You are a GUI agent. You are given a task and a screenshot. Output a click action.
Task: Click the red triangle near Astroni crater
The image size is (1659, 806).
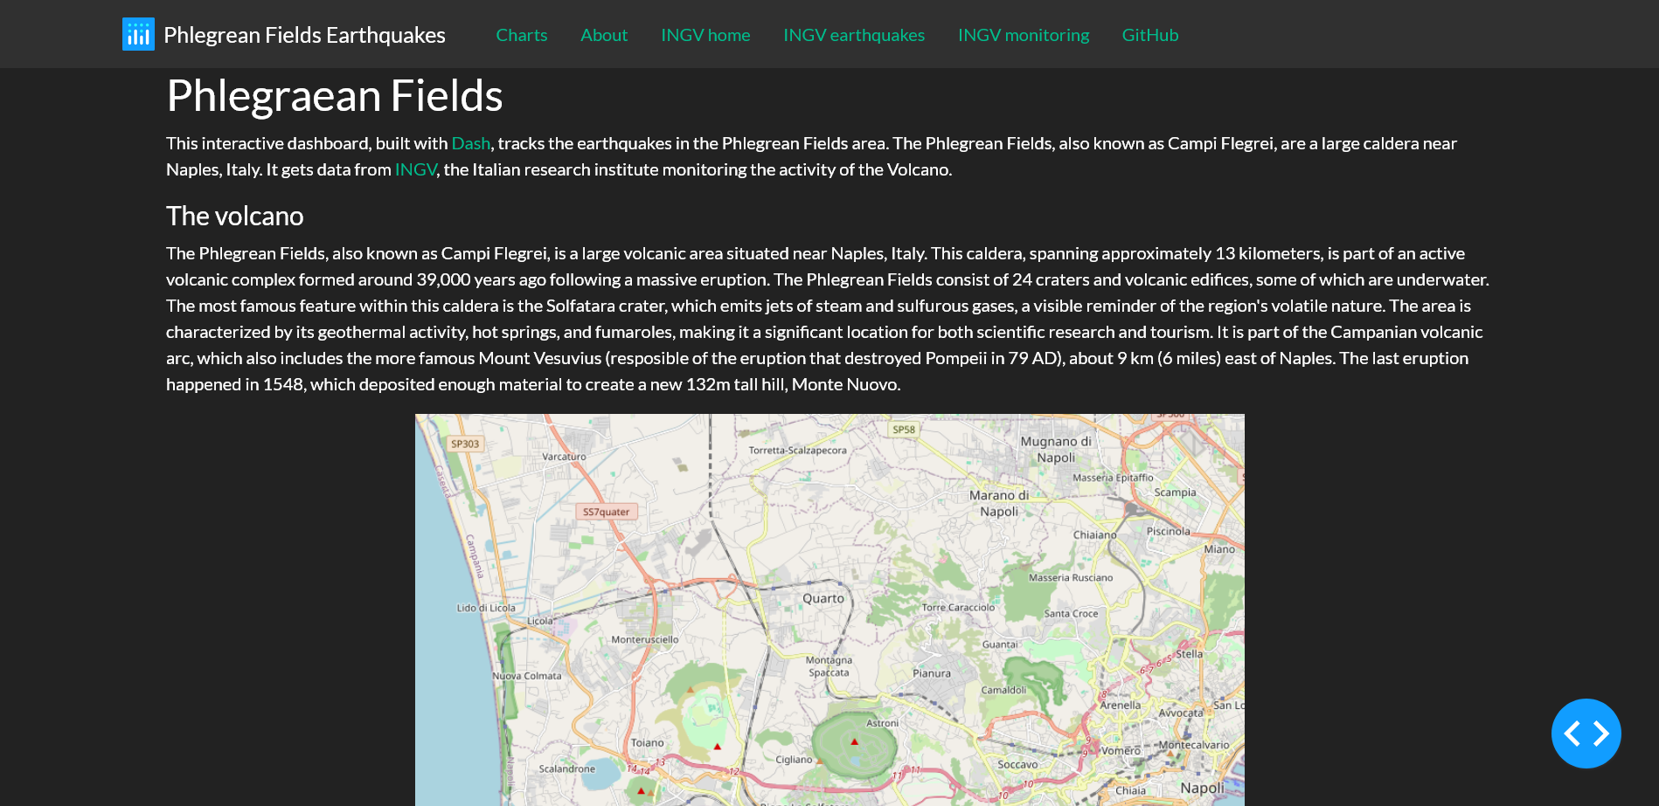tap(854, 741)
